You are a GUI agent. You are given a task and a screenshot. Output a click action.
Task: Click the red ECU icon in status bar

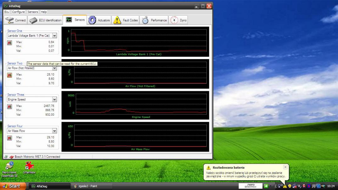coord(11,157)
